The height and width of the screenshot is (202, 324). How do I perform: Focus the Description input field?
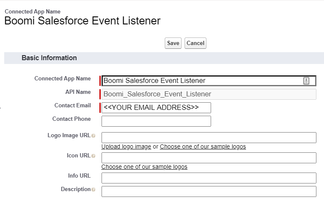pyautogui.click(x=209, y=191)
